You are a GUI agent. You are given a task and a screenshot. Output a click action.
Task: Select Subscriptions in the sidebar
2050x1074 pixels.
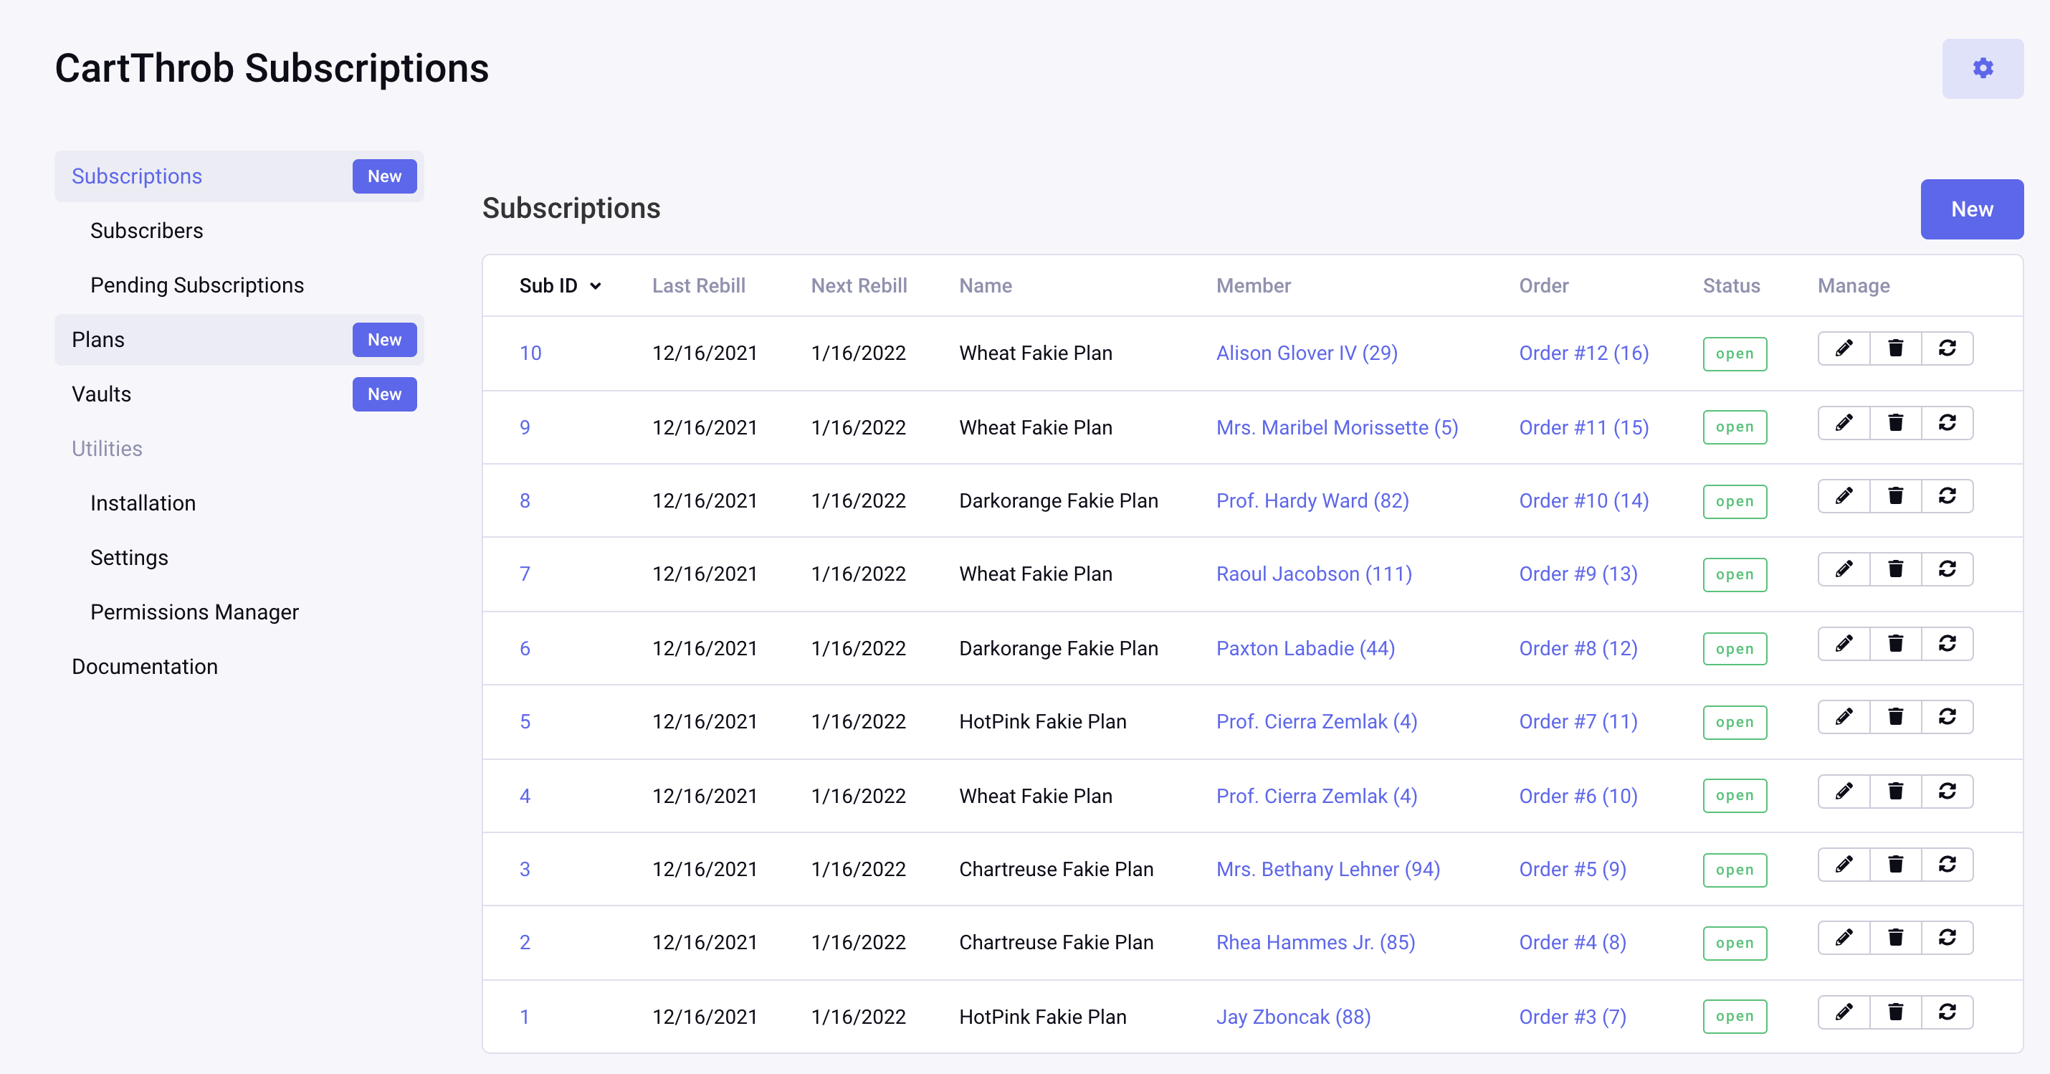pyautogui.click(x=137, y=176)
